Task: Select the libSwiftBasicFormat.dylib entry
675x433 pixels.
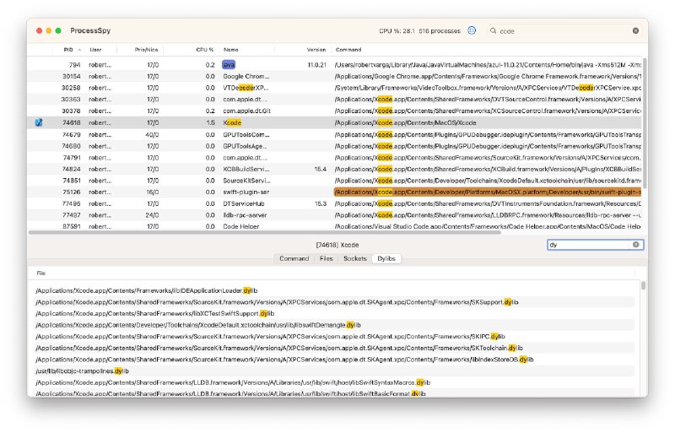Action: 334,393
